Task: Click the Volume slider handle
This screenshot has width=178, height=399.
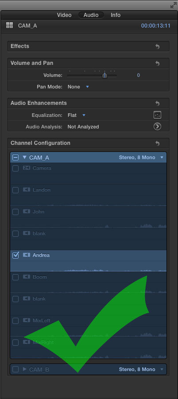Action: pyautogui.click(x=104, y=76)
